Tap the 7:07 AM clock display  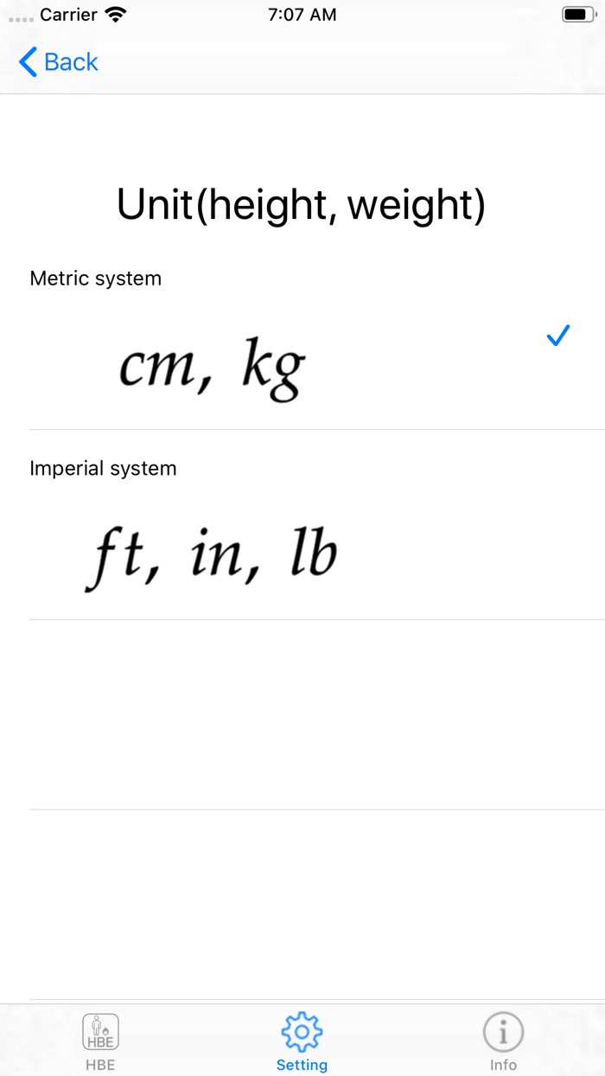[x=302, y=14]
